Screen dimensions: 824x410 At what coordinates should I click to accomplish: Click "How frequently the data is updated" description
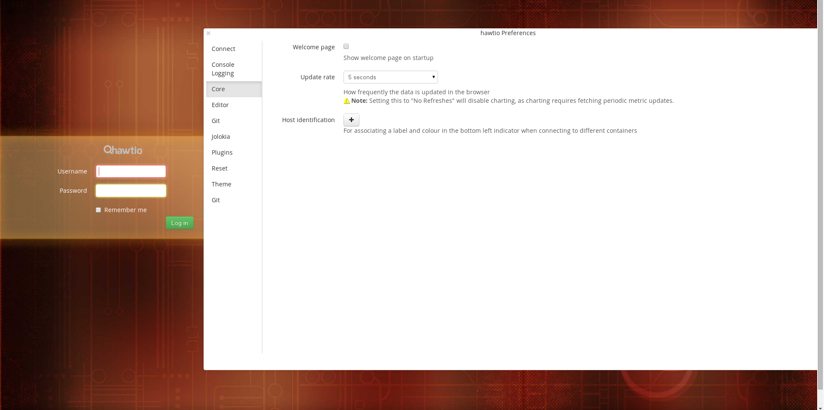point(417,92)
